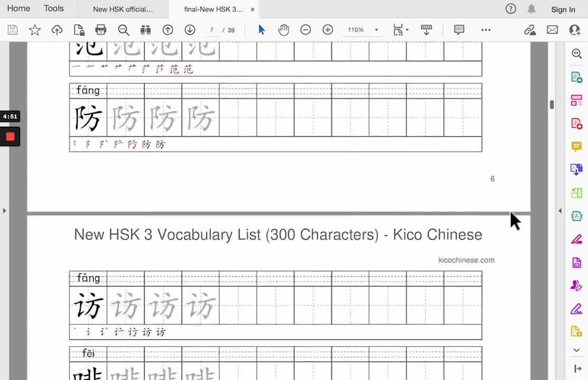Open the New HSK official document tab
This screenshot has height=380, width=588.
point(123,9)
